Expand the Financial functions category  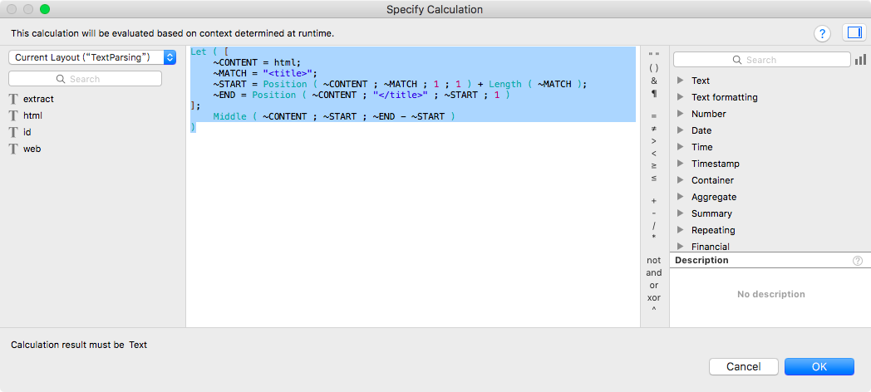[x=680, y=247]
